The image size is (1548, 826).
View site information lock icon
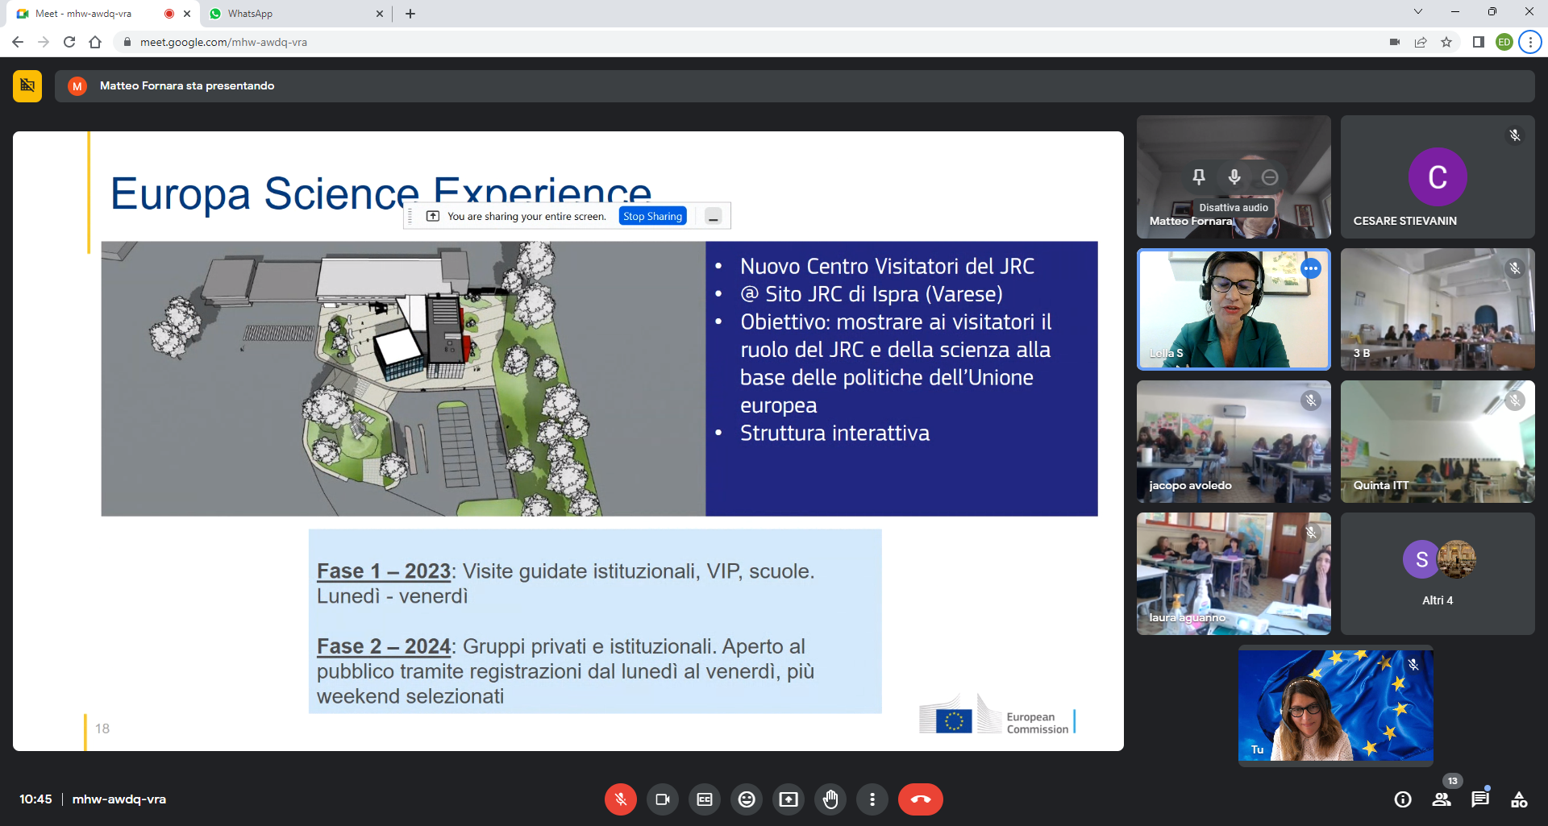[x=127, y=42]
